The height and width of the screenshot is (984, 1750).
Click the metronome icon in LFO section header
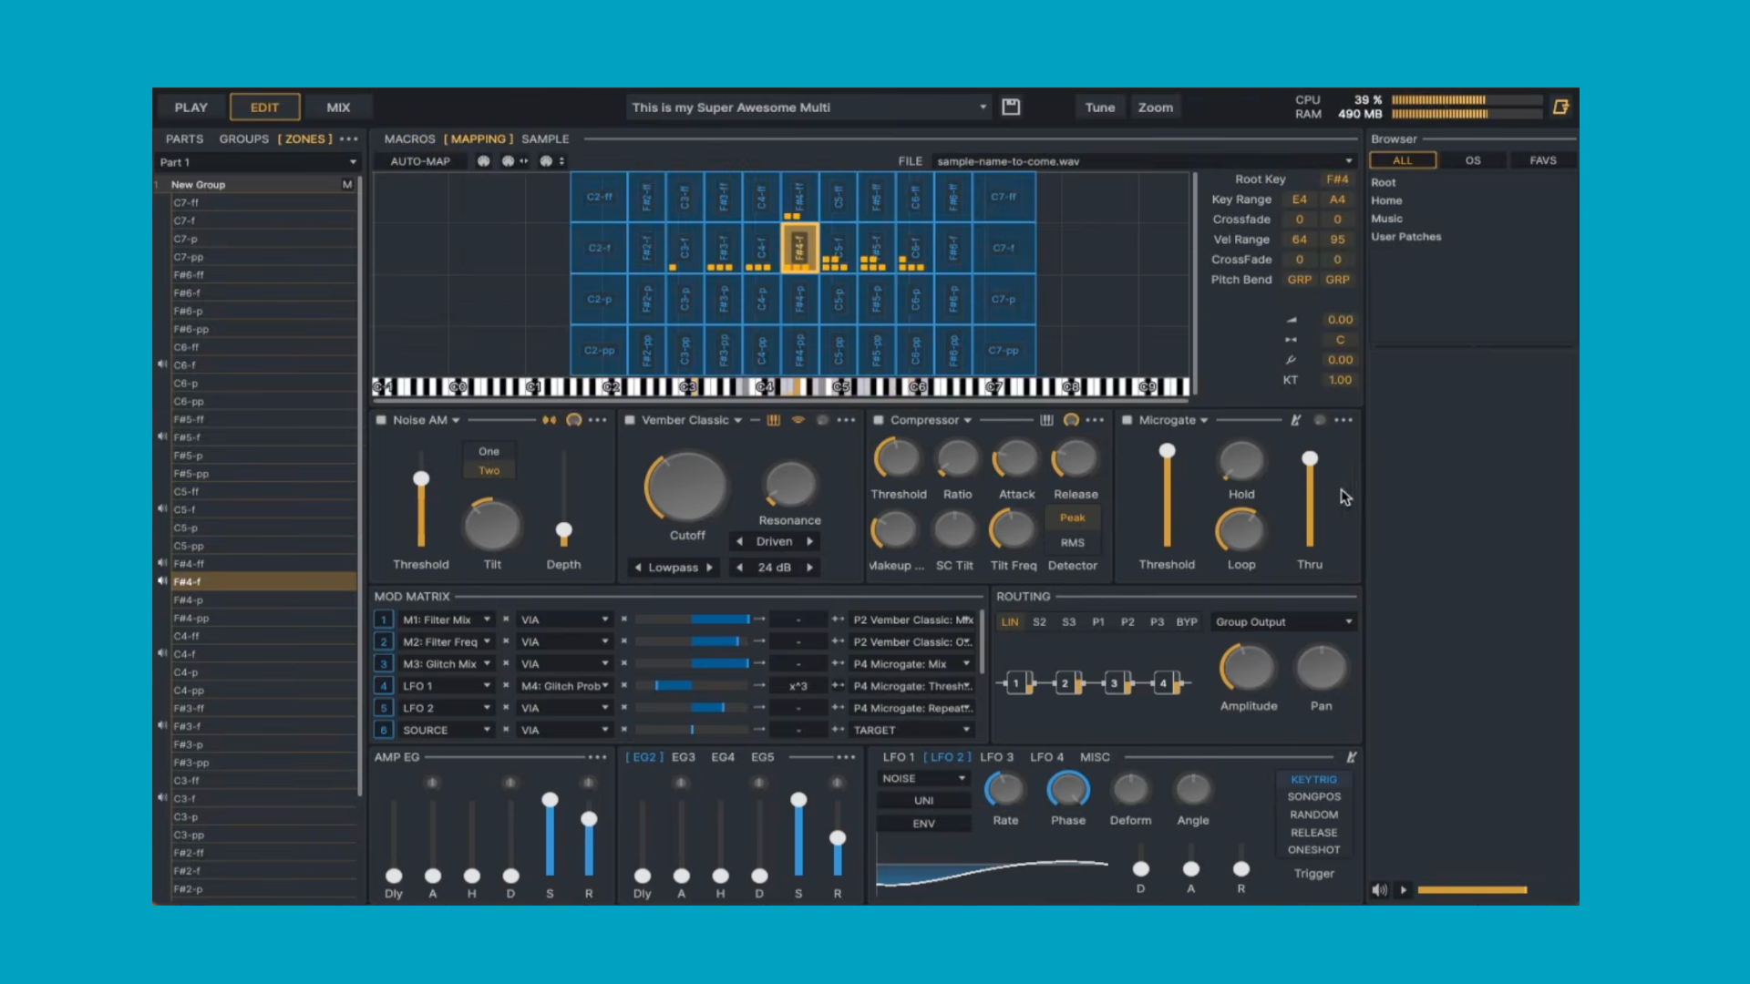(1352, 757)
